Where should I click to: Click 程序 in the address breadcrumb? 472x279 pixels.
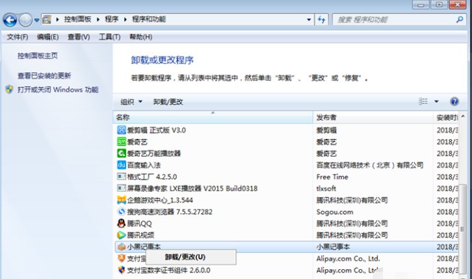tap(111, 20)
